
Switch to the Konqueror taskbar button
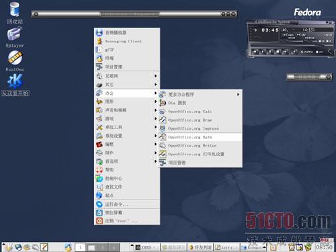pos(253,247)
